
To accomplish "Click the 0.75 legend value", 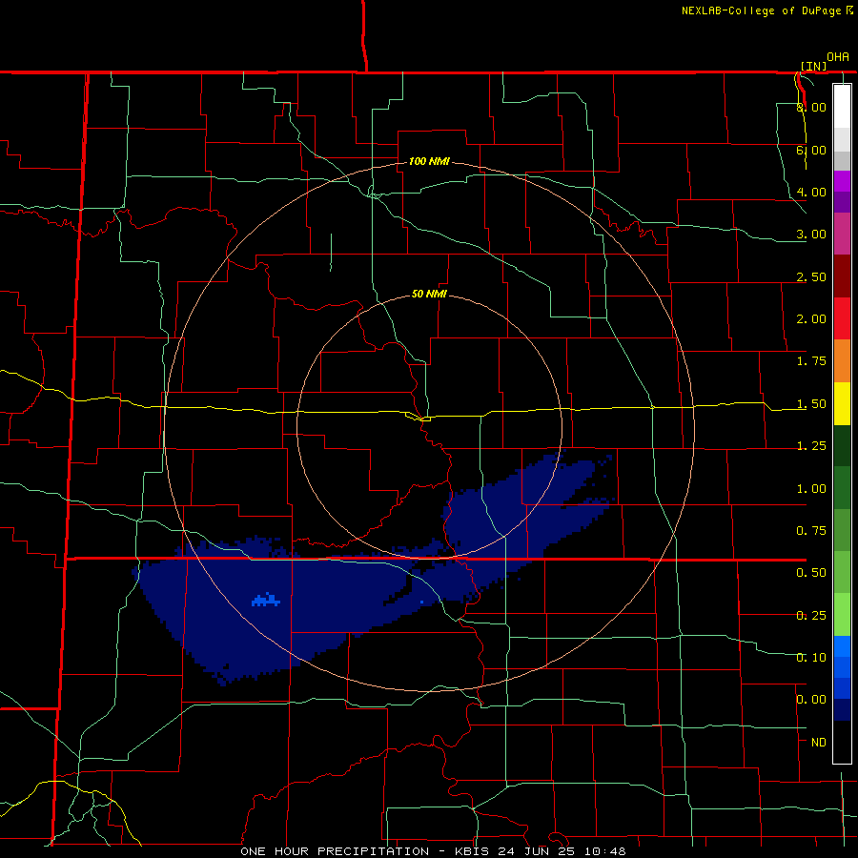I will click(811, 531).
